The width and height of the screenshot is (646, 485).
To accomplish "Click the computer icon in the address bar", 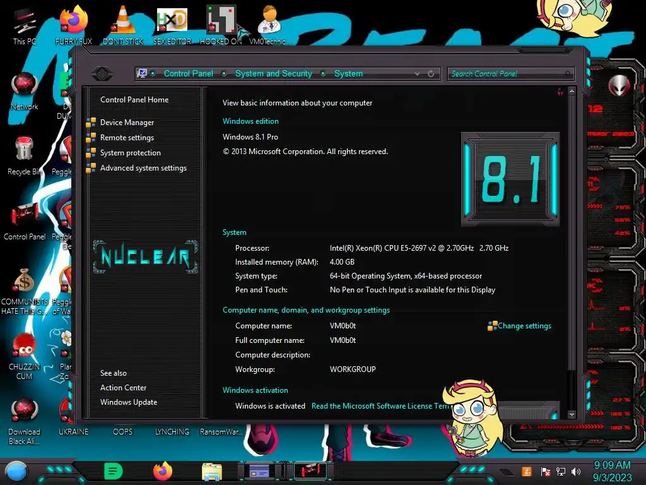I will click(x=142, y=73).
